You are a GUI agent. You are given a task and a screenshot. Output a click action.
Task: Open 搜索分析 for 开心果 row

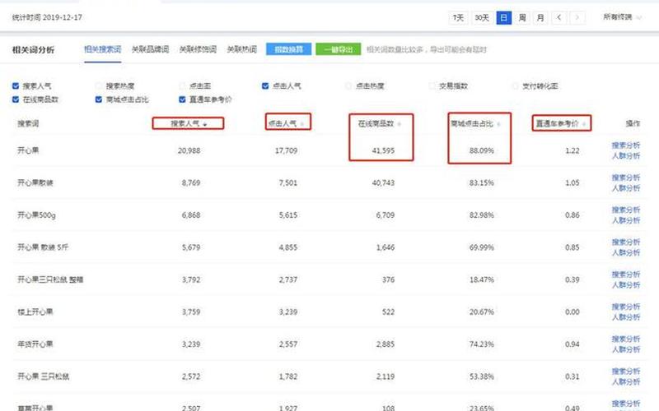coord(626,145)
